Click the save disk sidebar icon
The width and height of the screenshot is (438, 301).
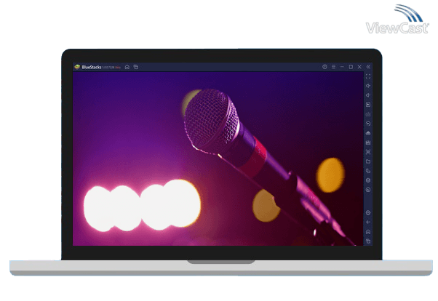pos(368,143)
